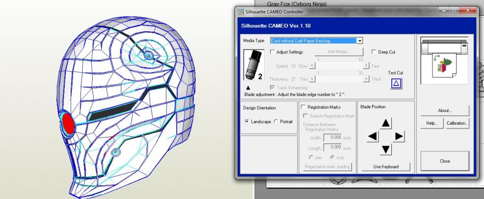Select the mm unit radio button
Screen dimensions: 484x199
pos(311,157)
